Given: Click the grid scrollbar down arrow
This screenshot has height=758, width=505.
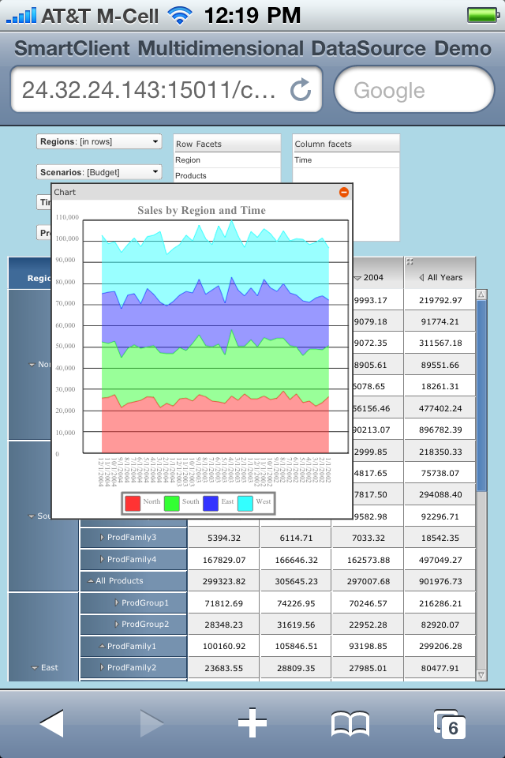Looking at the screenshot, I should click(x=481, y=675).
